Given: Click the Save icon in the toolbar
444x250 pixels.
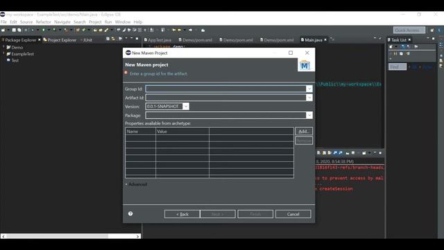Looking at the screenshot, I should tap(14, 30).
